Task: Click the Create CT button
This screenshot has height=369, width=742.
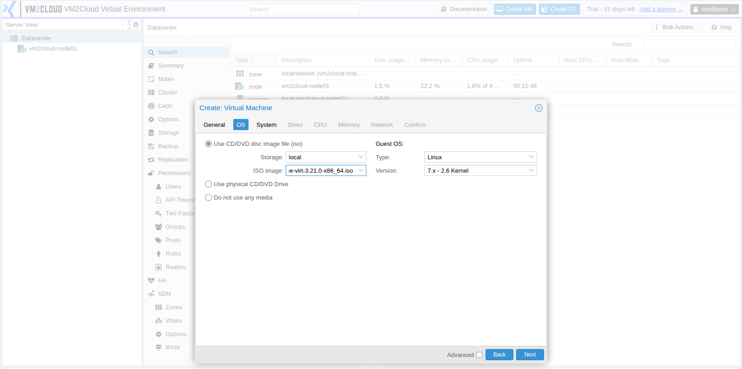Action: [x=559, y=9]
